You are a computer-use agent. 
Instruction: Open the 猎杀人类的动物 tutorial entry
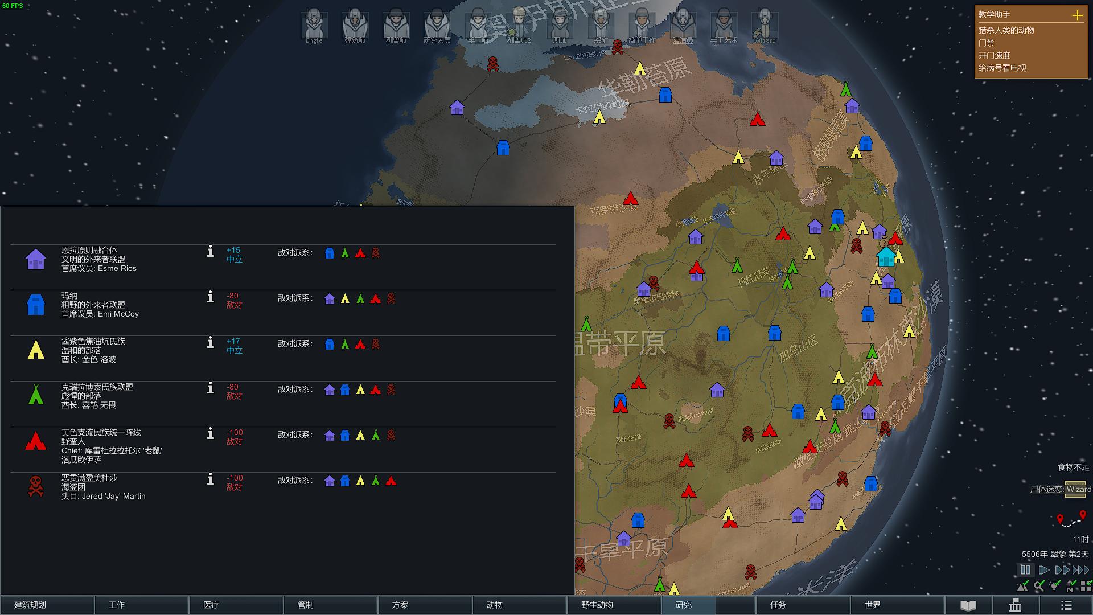pos(1006,31)
